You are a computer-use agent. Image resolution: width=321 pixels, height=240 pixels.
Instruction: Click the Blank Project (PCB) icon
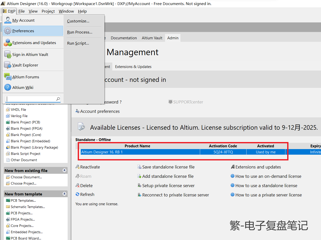8,122
